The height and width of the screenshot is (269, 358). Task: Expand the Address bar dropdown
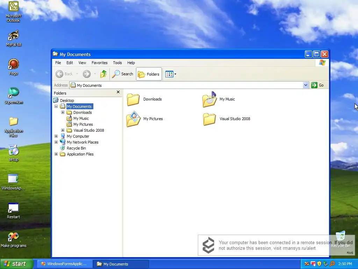point(306,85)
